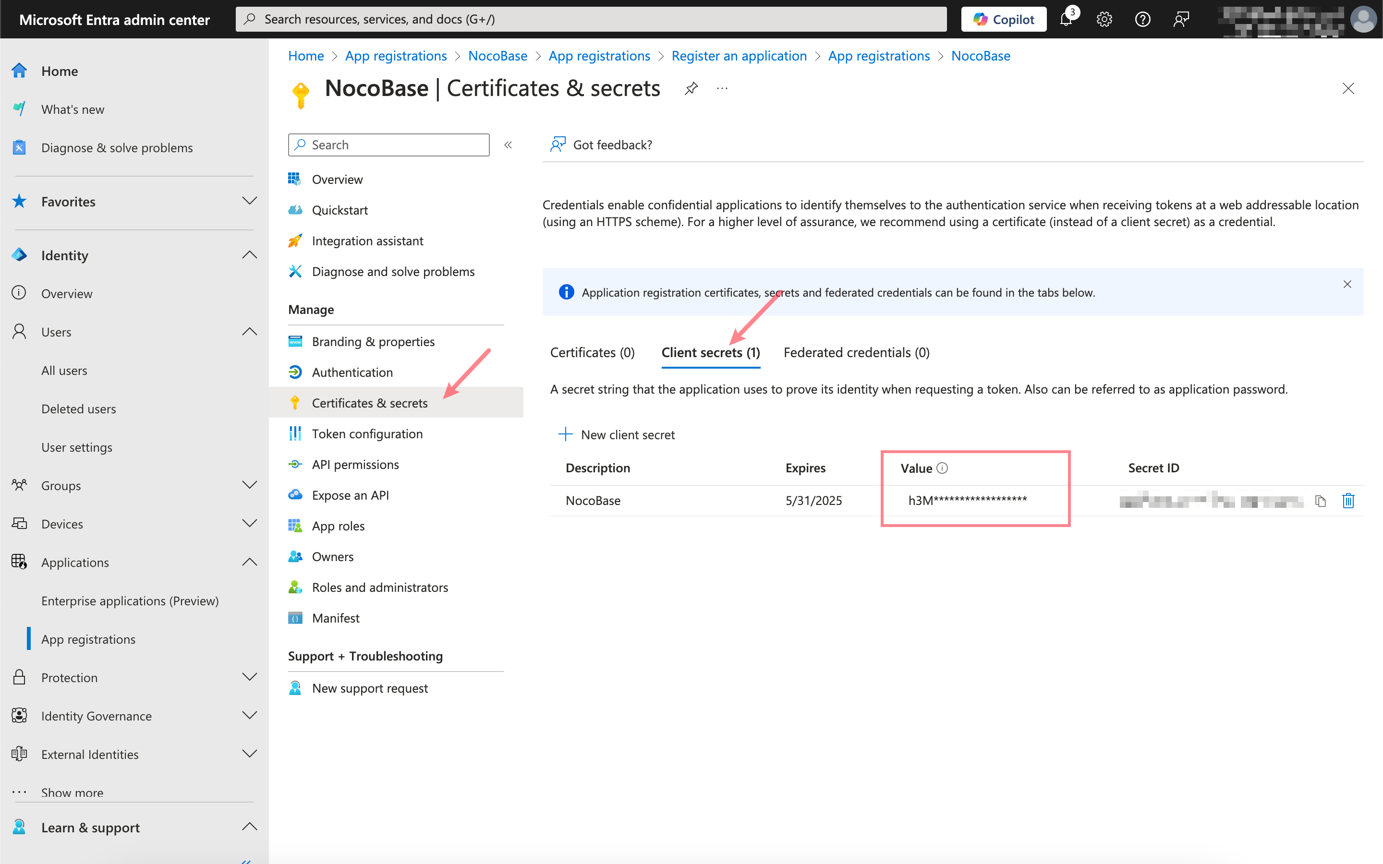Collapse the resource menu with double chevron
This screenshot has height=864, width=1383.
pyautogui.click(x=508, y=145)
